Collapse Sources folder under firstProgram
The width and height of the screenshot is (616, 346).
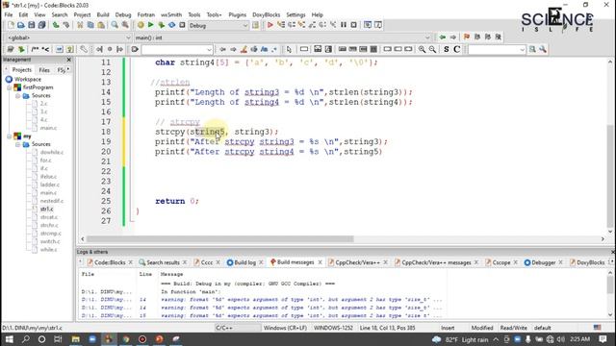click(x=17, y=96)
